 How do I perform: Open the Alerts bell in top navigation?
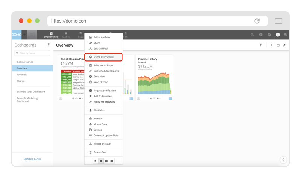click(x=65, y=35)
